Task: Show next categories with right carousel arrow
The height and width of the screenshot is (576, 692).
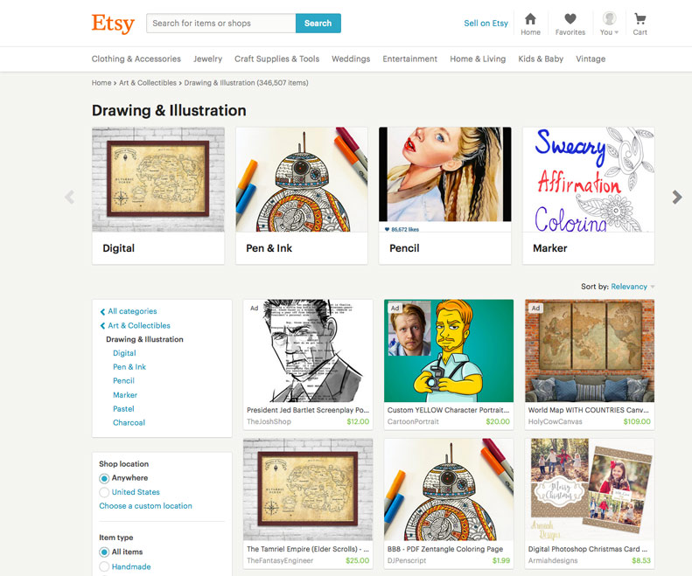Action: click(x=677, y=197)
